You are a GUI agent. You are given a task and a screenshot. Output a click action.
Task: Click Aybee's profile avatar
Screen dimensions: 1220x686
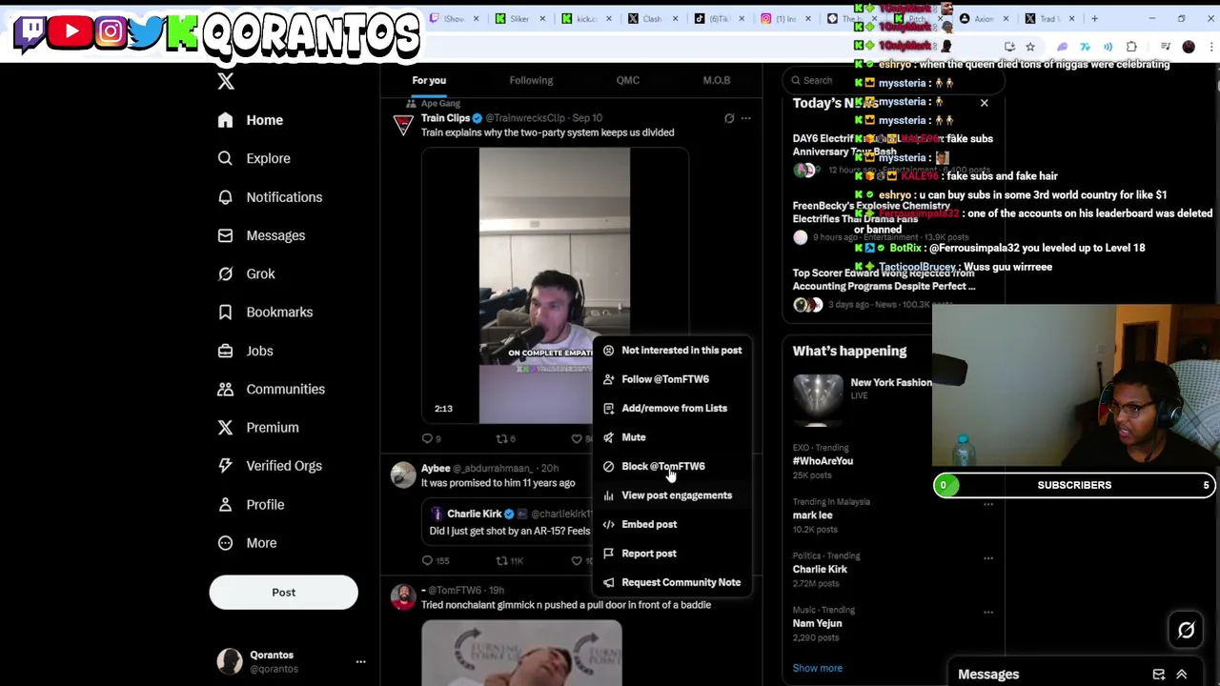point(403,474)
